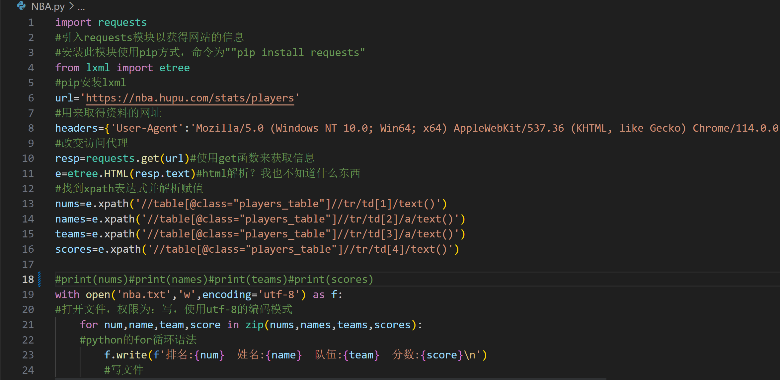Select line number 18 in the gutter
Screen dimensions: 780x380
coord(28,279)
